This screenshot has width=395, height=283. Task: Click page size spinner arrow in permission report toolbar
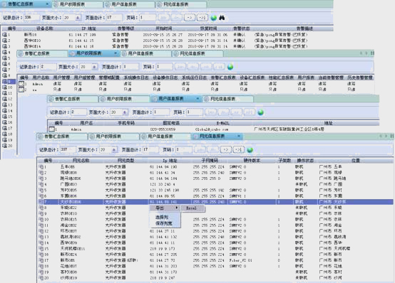[94, 67]
